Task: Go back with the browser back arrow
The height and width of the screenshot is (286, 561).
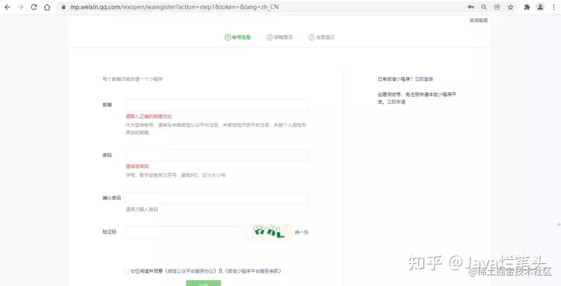Action: 7,7
